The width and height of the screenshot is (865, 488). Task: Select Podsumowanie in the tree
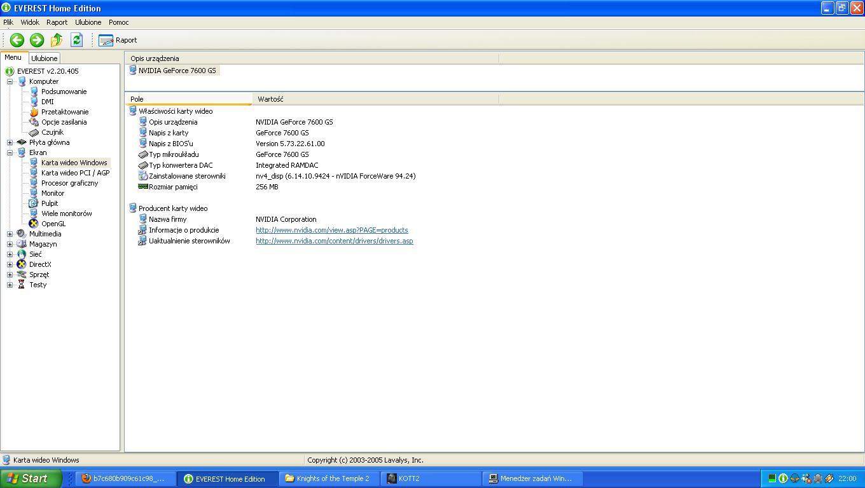point(64,91)
